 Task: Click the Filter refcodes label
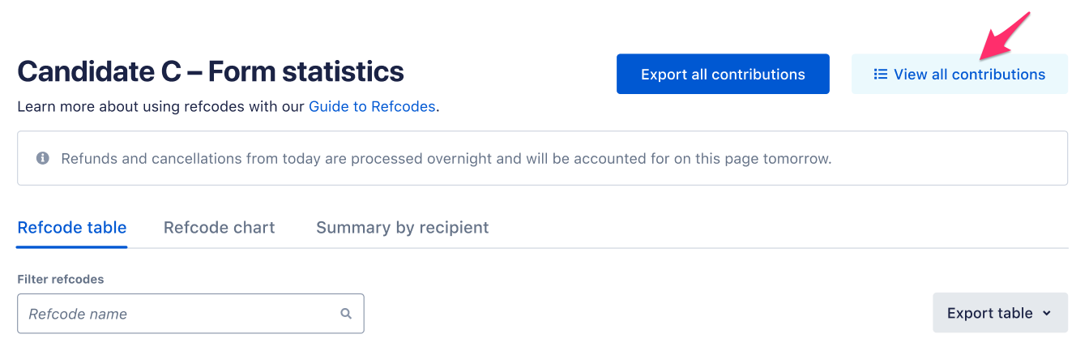(61, 279)
